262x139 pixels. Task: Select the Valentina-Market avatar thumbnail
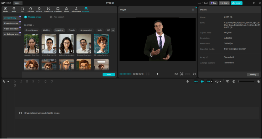[66, 44]
